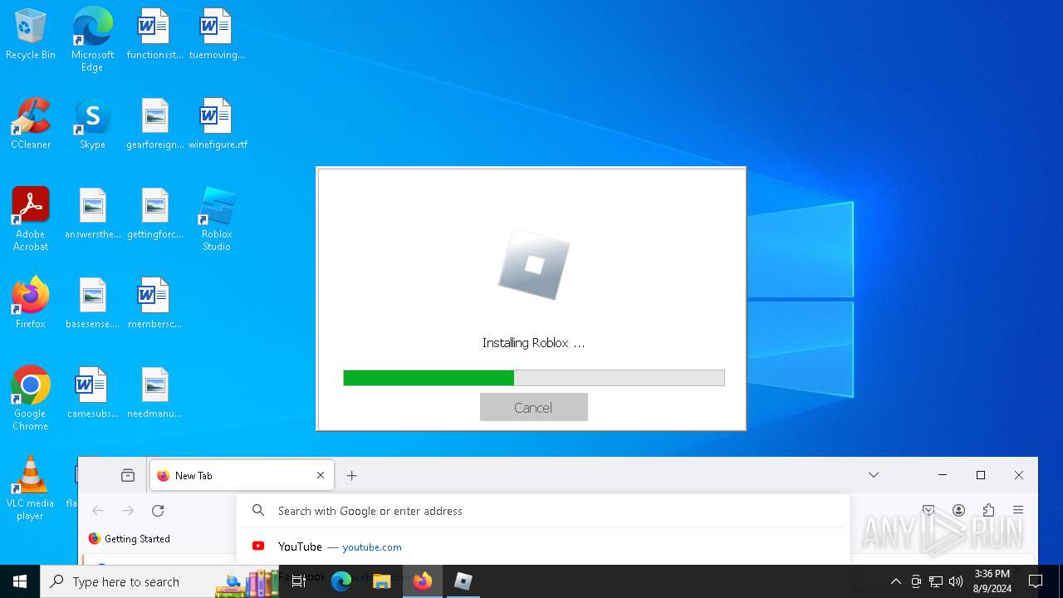Screen dimensions: 1063x598
Task: Open Firefox application hamburger menu
Action: (x=1018, y=510)
